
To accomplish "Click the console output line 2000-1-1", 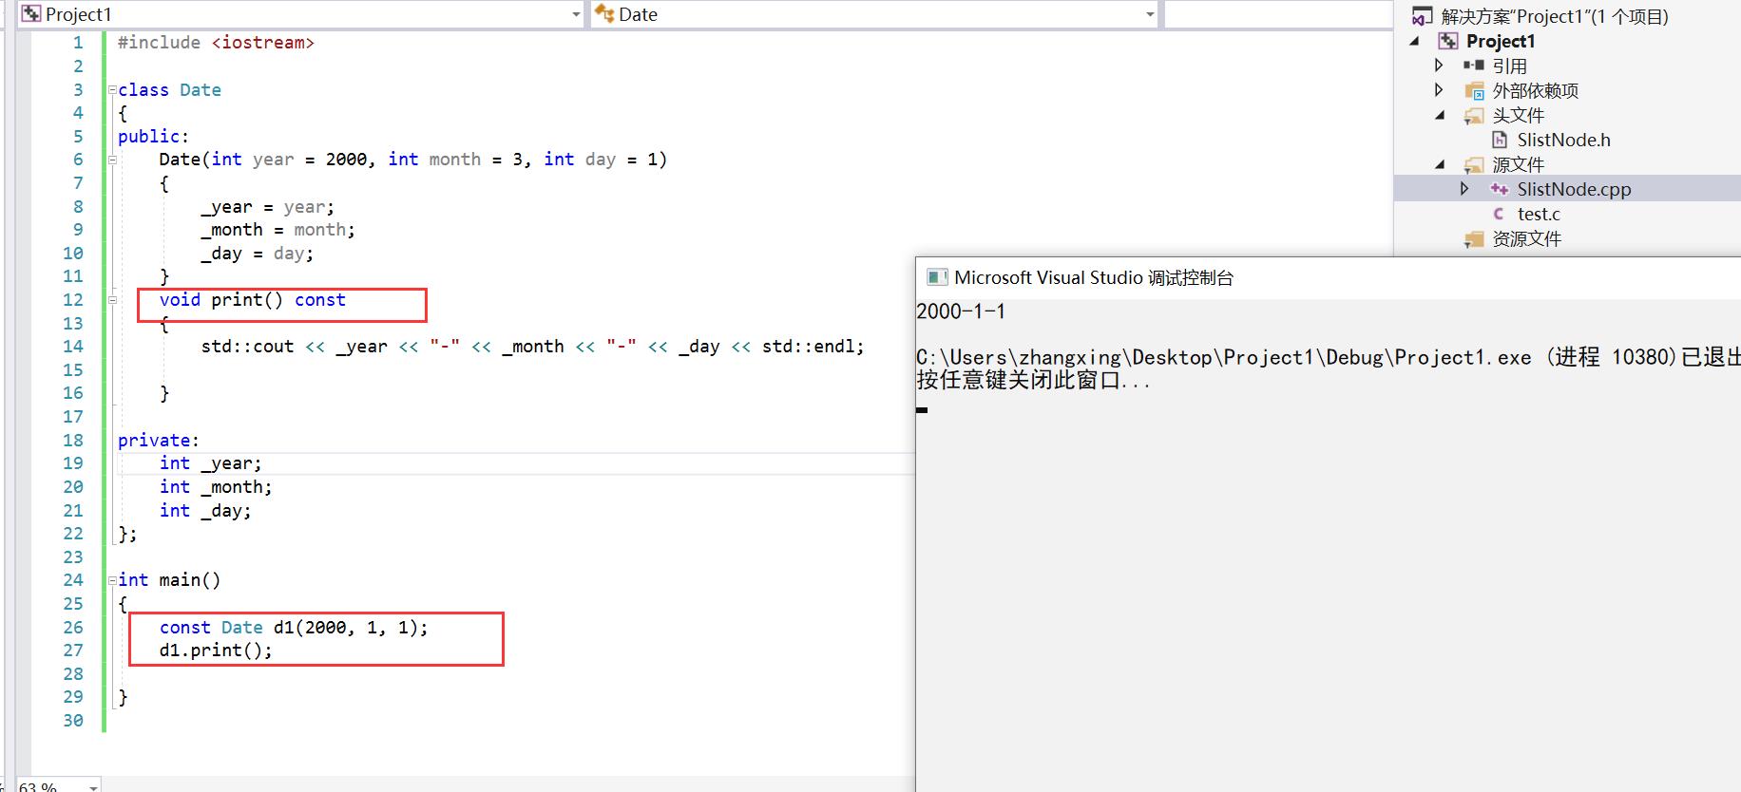I will point(961,311).
